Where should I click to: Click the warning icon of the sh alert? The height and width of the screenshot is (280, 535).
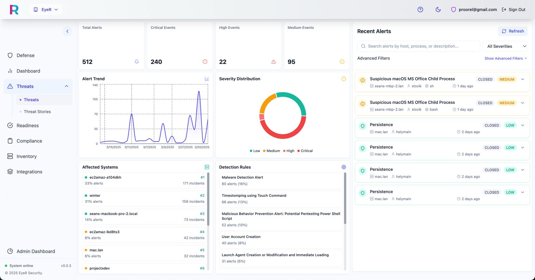pos(362,80)
